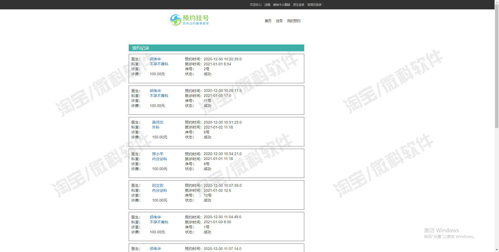
Task: Click booking time 2020-12-30 10:51:25.0
Action: point(223,122)
